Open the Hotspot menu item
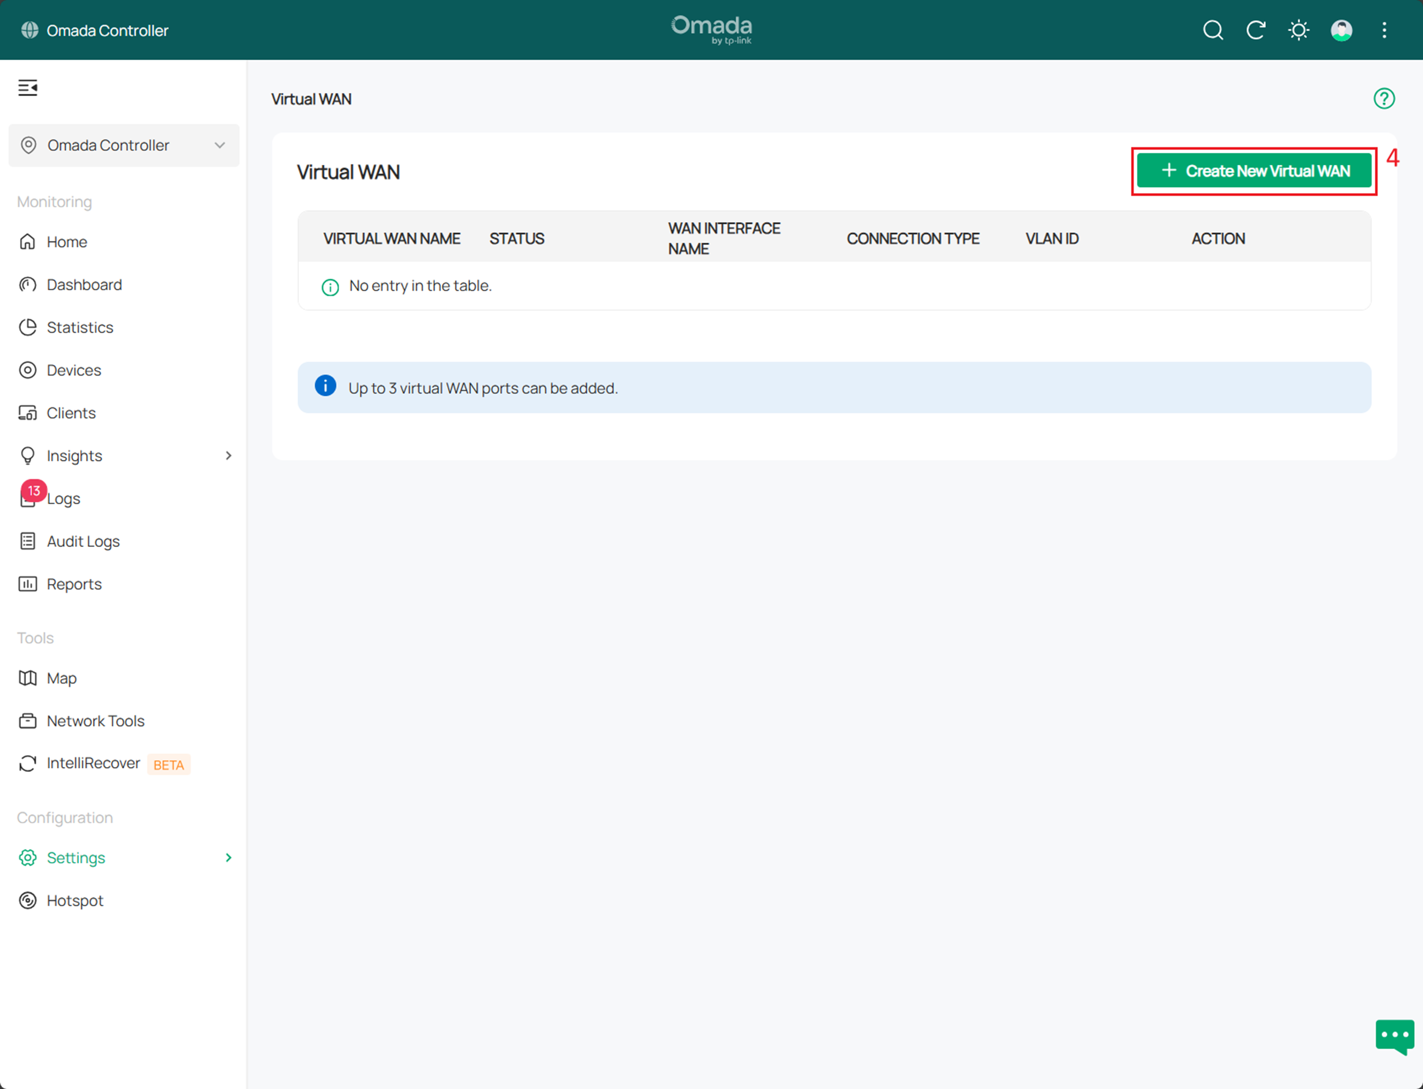 pyautogui.click(x=74, y=900)
